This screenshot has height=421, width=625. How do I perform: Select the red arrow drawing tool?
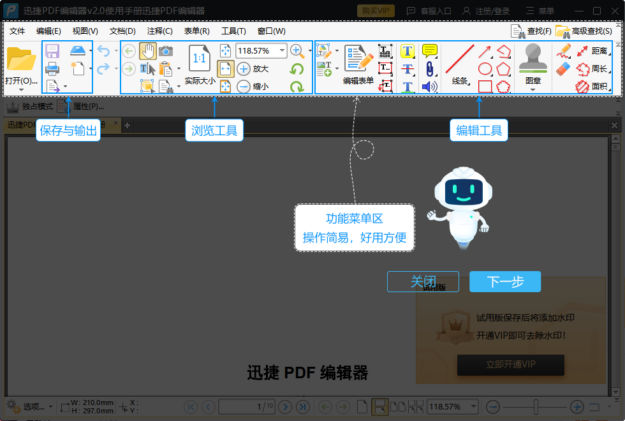point(485,52)
